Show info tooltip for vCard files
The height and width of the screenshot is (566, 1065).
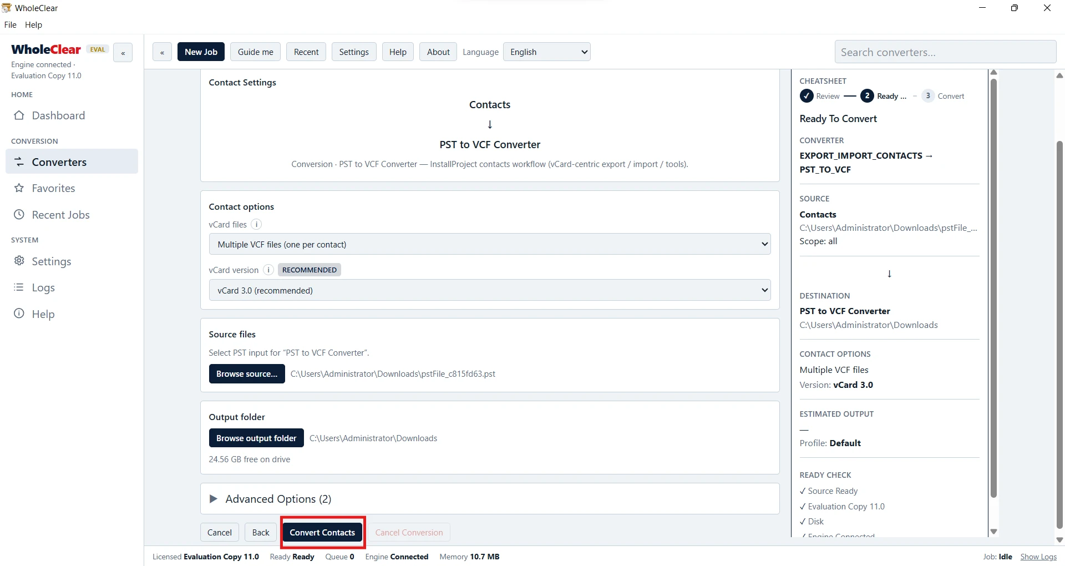[256, 224]
